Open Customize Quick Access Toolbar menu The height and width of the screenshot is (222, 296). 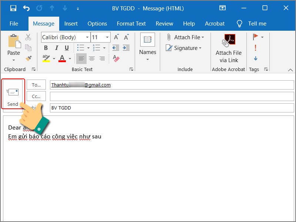tap(78, 9)
